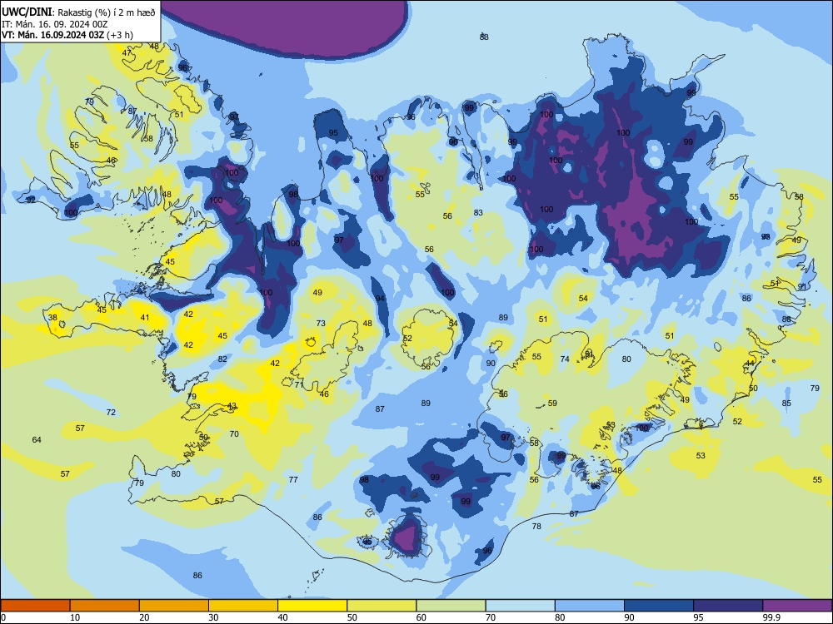Click the map value '74'
This screenshot has height=624, width=833.
pos(565,359)
